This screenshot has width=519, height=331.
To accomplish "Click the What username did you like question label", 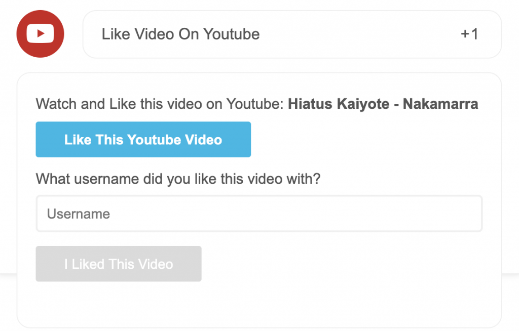I will [x=178, y=179].
